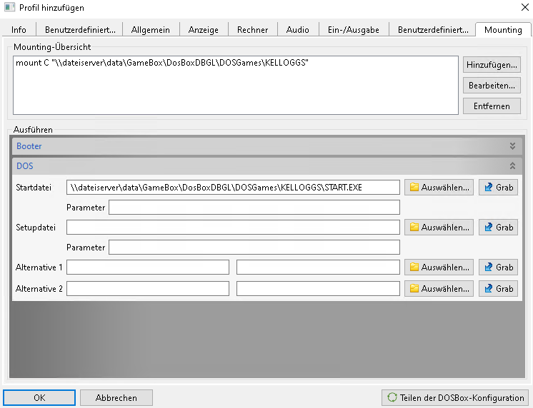Screen dimensions: 533x408
Task: Click the Grab icon button for Startdatei
Action: [x=498, y=188]
